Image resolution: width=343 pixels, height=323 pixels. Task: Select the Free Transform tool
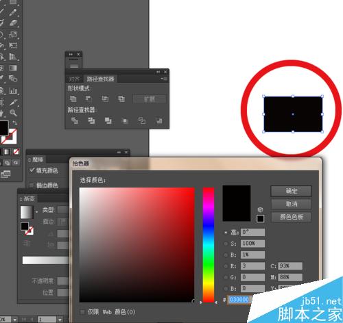click(13, 45)
